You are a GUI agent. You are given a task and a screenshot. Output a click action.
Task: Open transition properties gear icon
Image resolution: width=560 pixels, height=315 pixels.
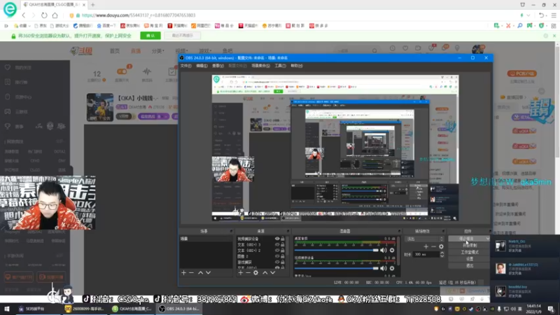pos(442,246)
